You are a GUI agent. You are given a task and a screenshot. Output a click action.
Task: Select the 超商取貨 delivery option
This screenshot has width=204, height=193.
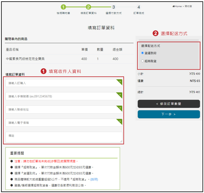(x=143, y=61)
